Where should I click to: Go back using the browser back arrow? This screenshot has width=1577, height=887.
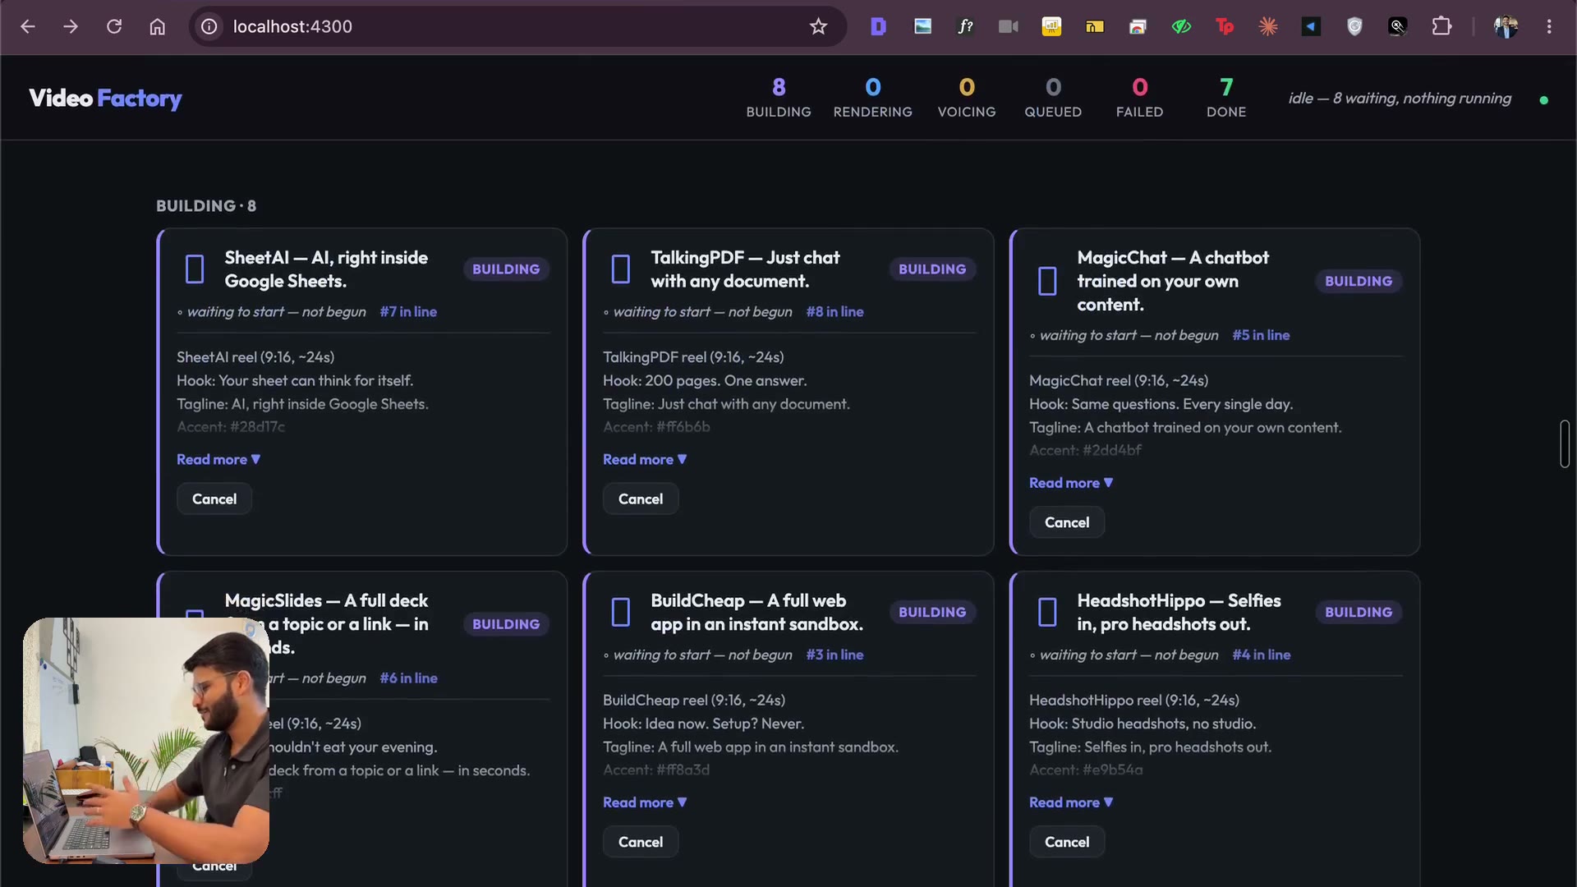28,26
